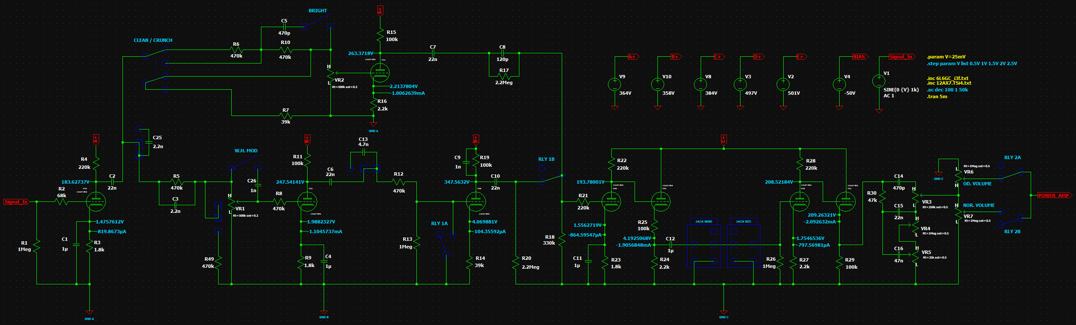1076x325 pixels.
Task: Toggle the W.H. MOD switch
Action: 244,162
